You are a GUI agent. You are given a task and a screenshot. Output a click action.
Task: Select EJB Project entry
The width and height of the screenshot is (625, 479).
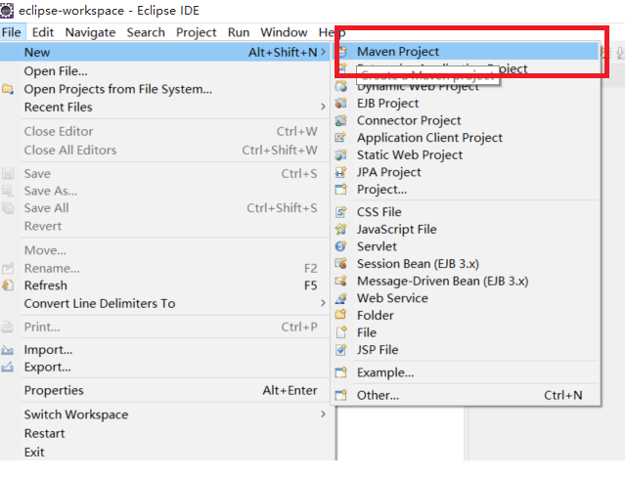point(467,103)
